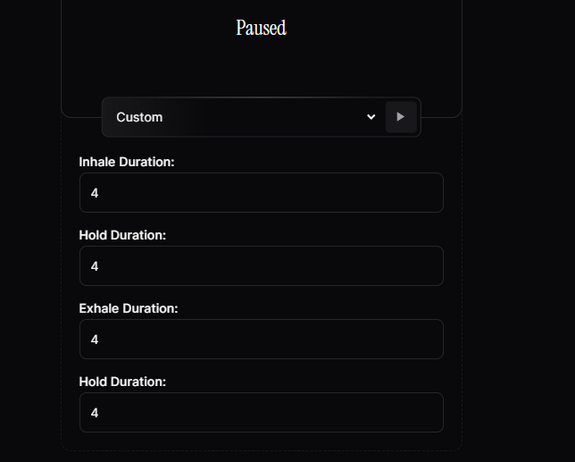
Task: Click the empty area of the Paused panel
Action: coord(261,66)
